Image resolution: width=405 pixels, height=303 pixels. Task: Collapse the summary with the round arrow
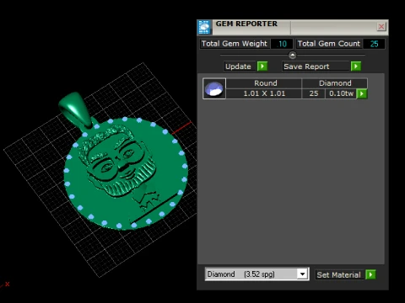click(293, 55)
